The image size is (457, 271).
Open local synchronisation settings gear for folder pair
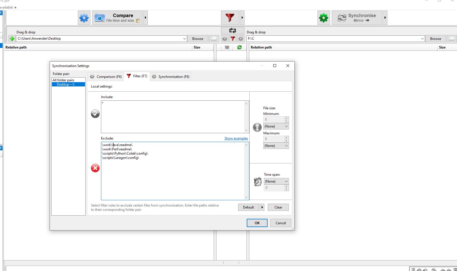[x=241, y=39]
